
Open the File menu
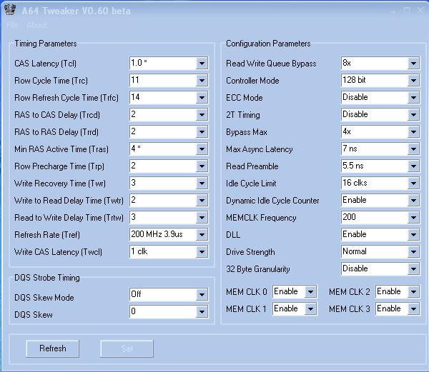(12, 25)
